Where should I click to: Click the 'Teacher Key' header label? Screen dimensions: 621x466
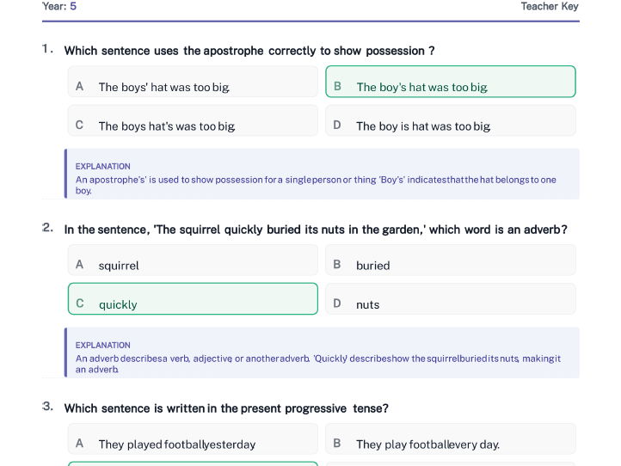tap(549, 7)
